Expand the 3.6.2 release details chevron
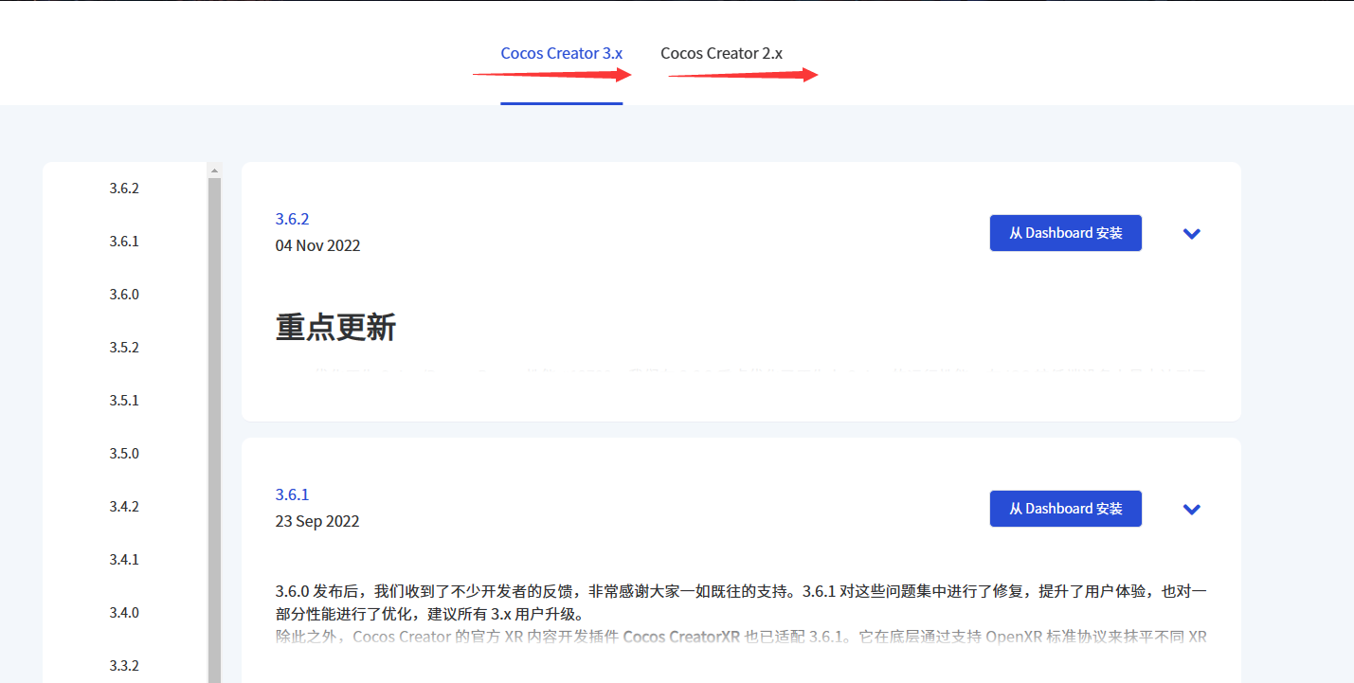The height and width of the screenshot is (683, 1354). (x=1191, y=233)
